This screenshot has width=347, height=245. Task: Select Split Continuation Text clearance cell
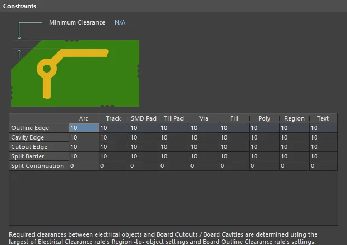click(x=323, y=166)
